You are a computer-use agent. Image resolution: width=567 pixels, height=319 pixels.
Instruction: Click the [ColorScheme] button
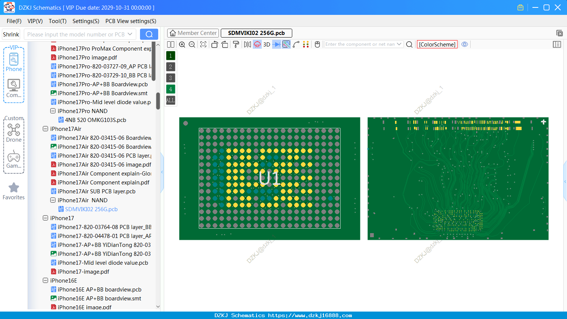pos(437,45)
